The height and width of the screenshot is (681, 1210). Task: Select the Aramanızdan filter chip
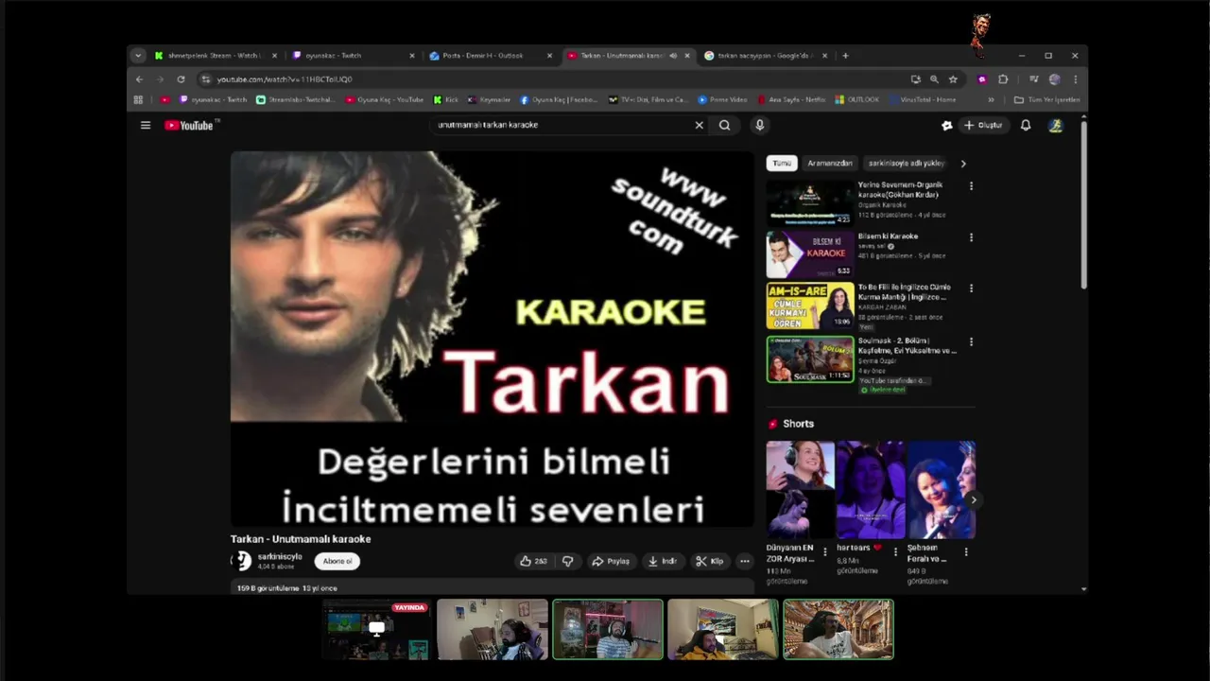click(x=830, y=163)
